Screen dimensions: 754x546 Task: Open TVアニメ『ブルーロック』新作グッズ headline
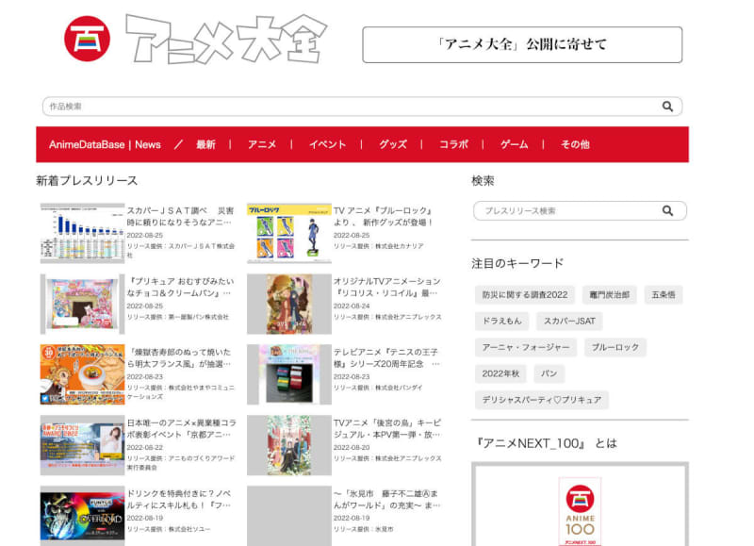pos(384,217)
